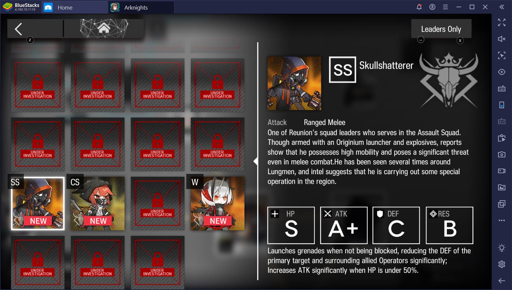
Task: Open keyboard controls in the sidebar
Action: (x=502, y=88)
